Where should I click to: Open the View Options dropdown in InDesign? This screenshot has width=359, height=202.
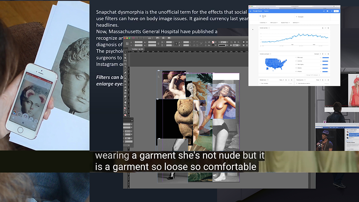(x=158, y=38)
